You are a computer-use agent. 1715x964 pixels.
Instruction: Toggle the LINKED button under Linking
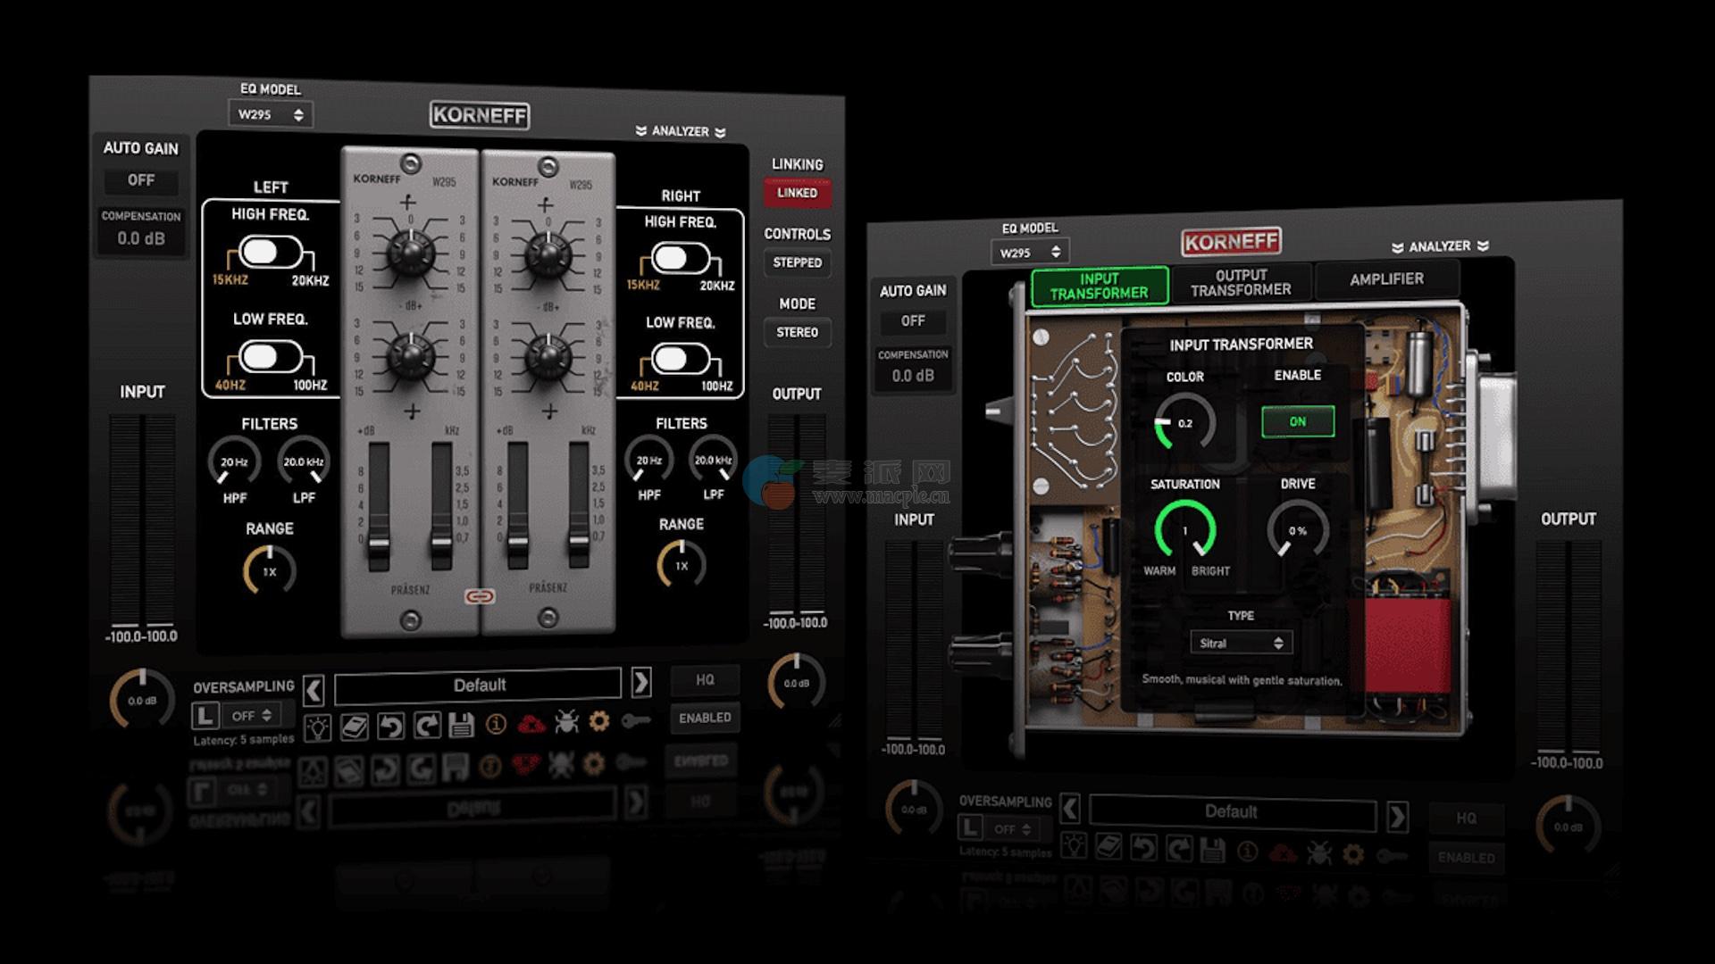point(797,193)
